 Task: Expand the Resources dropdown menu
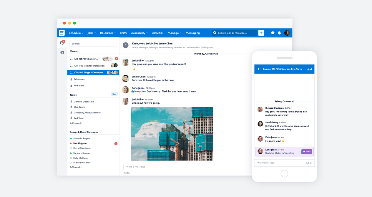pos(107,33)
